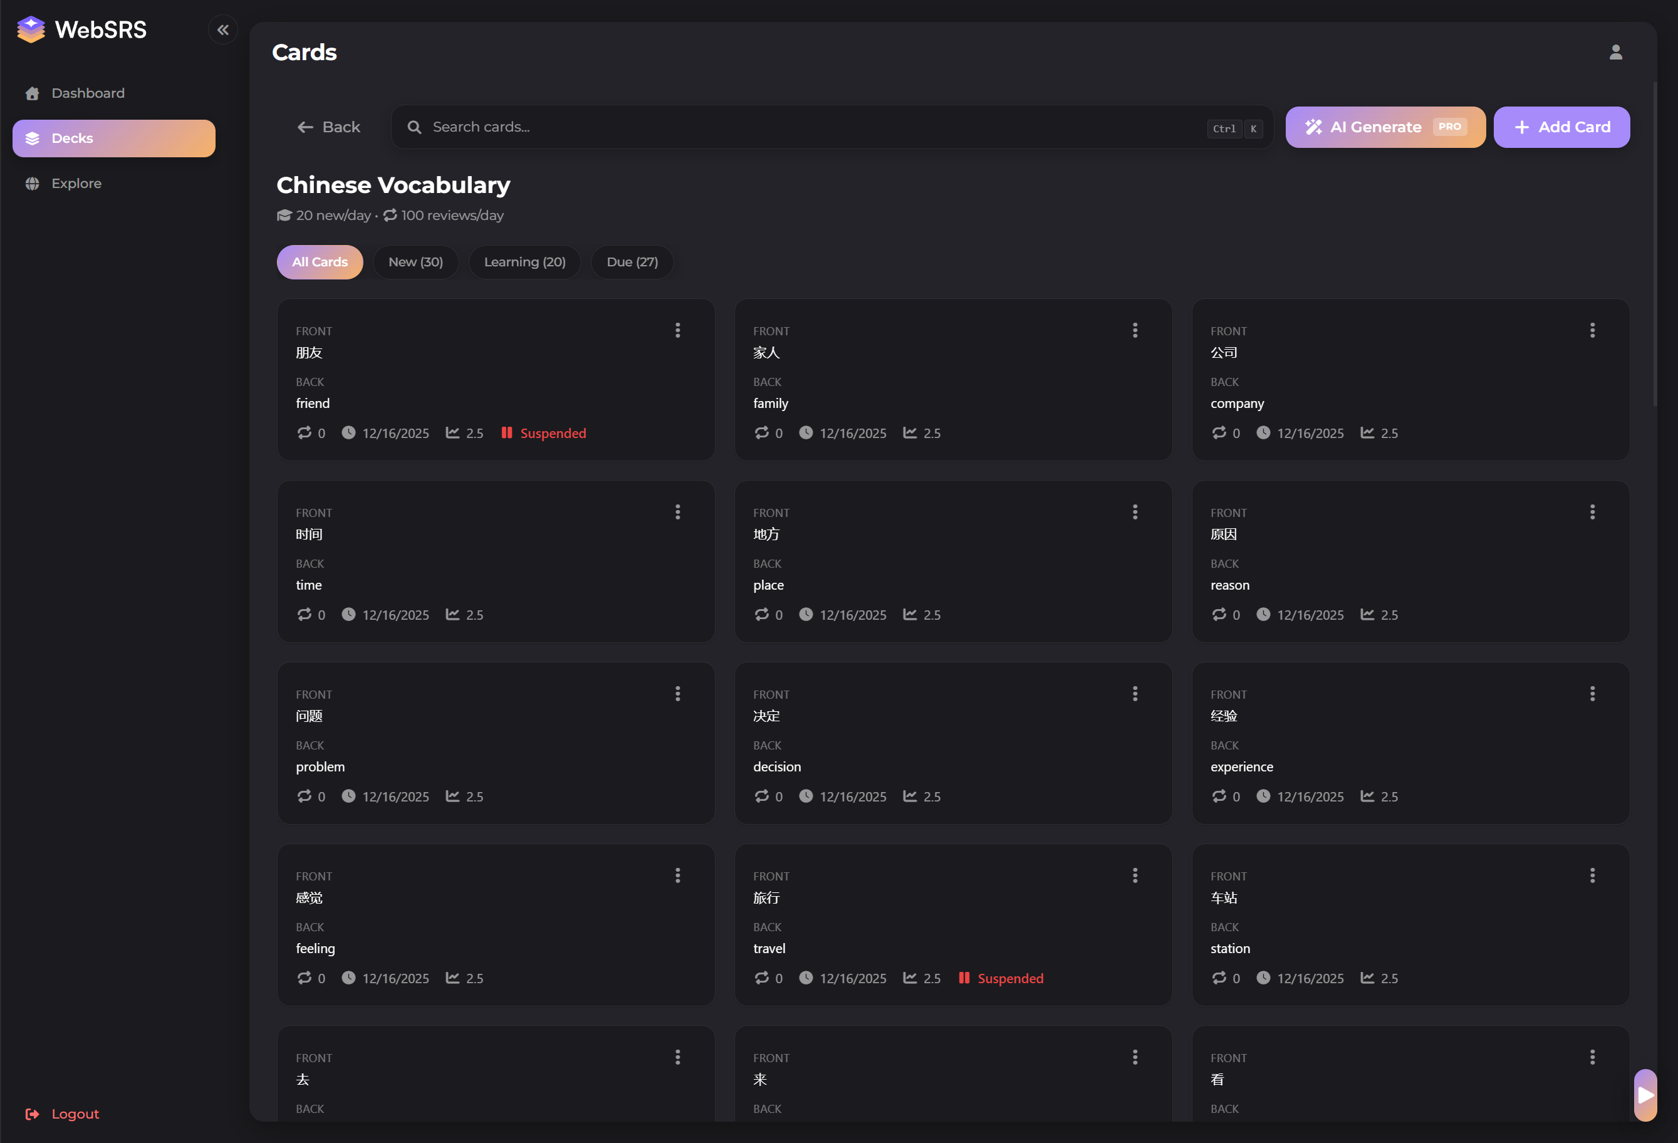Focus the Search cards input field
Viewport: 1678px width, 1143px height.
[x=833, y=127]
